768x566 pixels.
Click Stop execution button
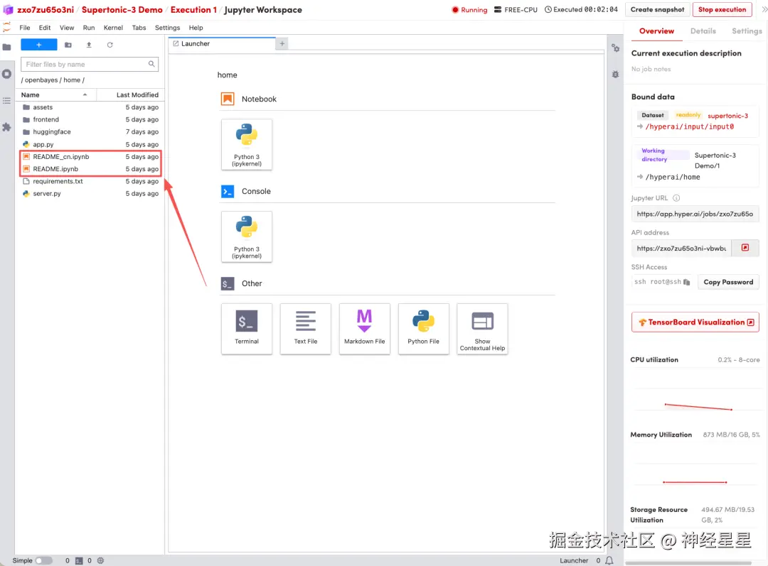point(722,9)
